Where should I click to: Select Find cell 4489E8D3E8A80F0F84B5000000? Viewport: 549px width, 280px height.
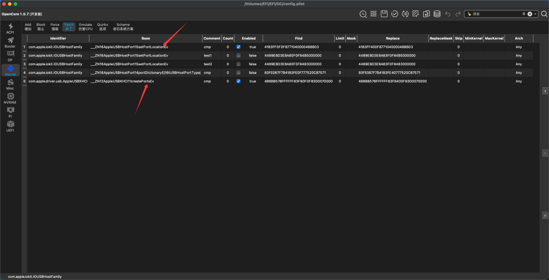pos(298,55)
